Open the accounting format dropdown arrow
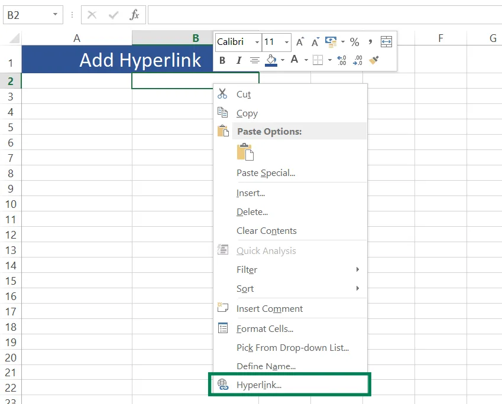The width and height of the screenshot is (502, 404). click(343, 41)
